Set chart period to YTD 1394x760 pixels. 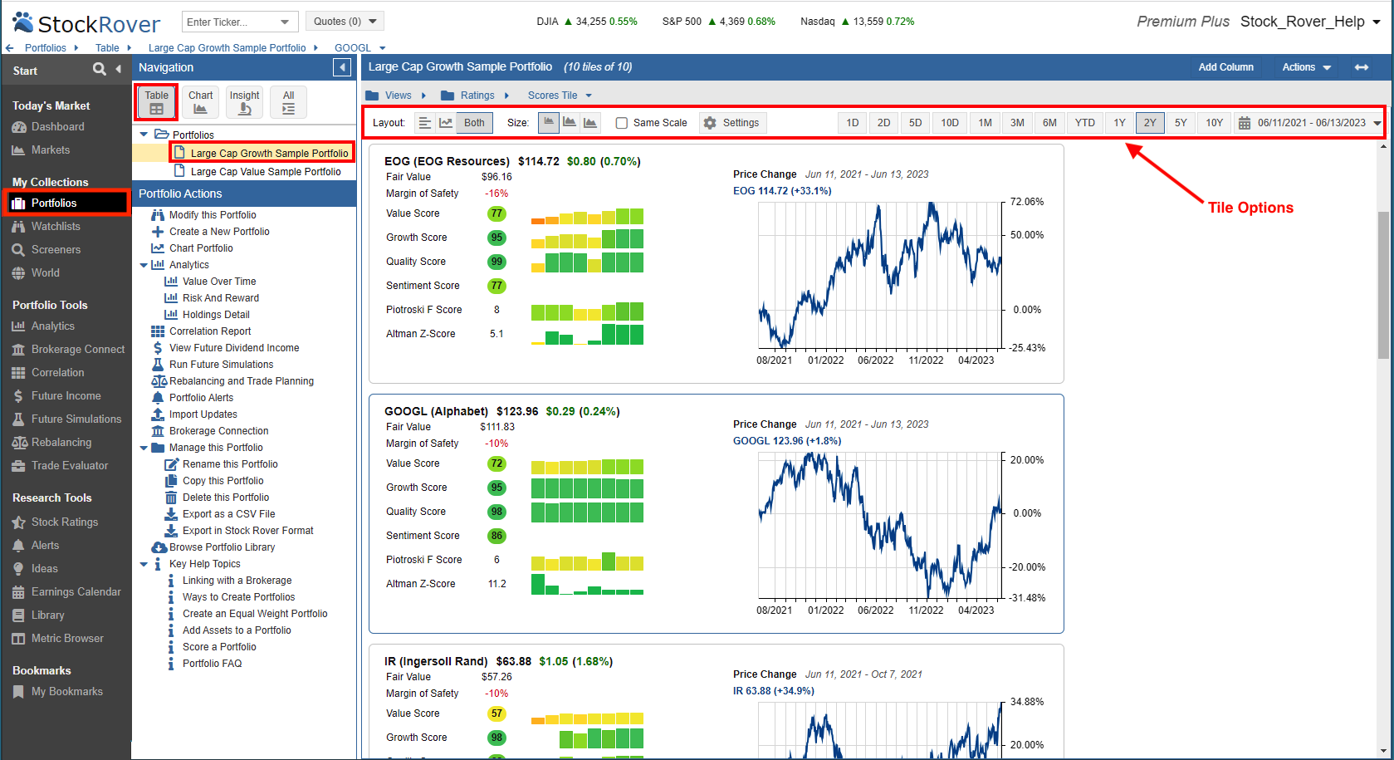coord(1084,123)
